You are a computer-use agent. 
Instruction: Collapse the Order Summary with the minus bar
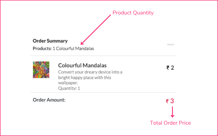tap(170, 44)
